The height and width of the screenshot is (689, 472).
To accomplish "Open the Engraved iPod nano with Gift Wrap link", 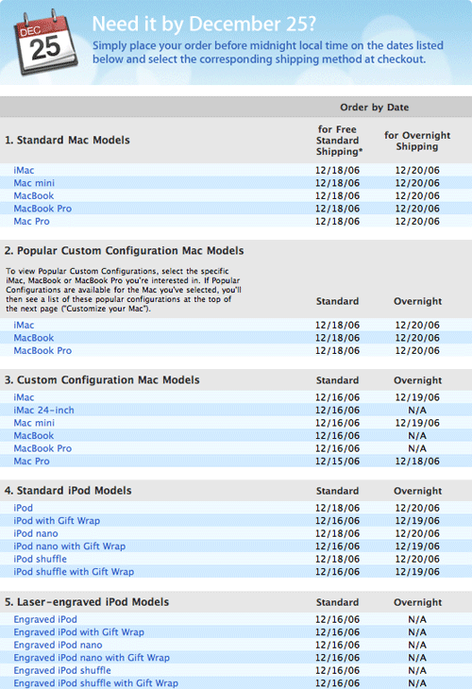I will click(92, 658).
